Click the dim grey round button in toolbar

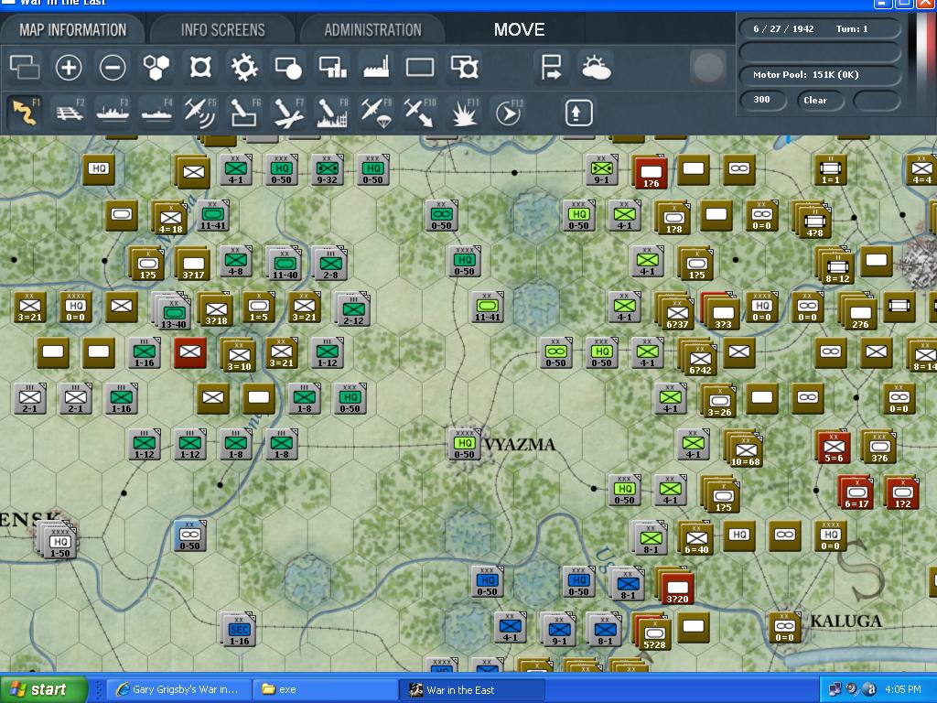(707, 67)
